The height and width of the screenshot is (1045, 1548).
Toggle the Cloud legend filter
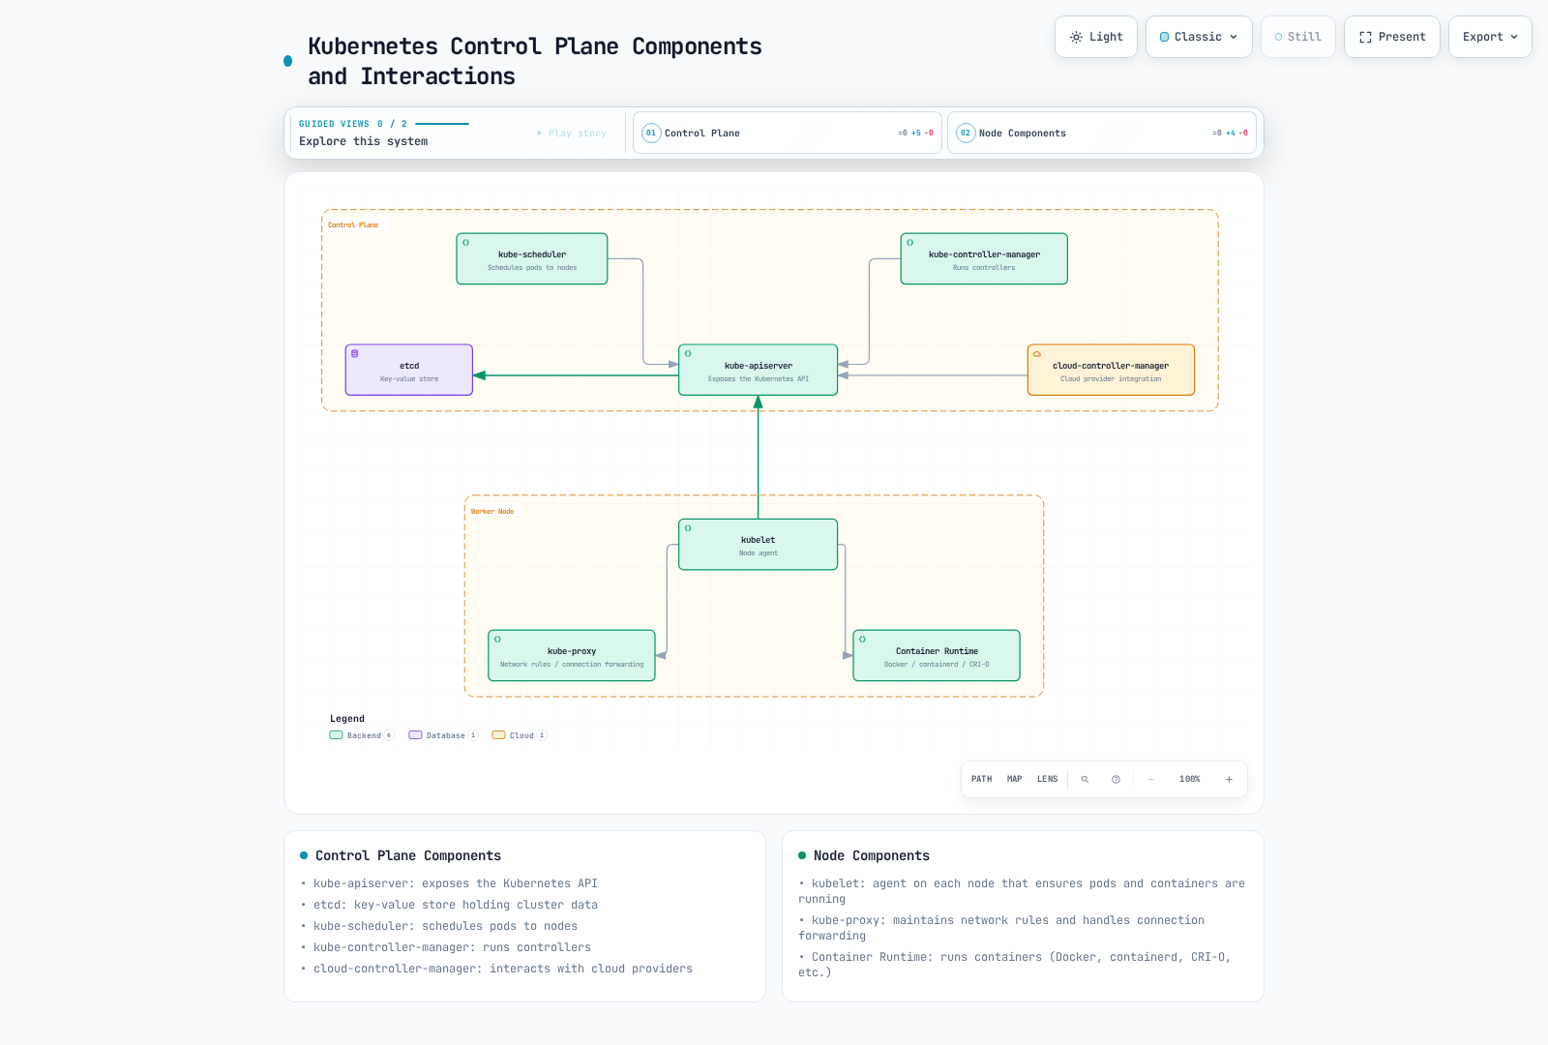[x=520, y=735]
